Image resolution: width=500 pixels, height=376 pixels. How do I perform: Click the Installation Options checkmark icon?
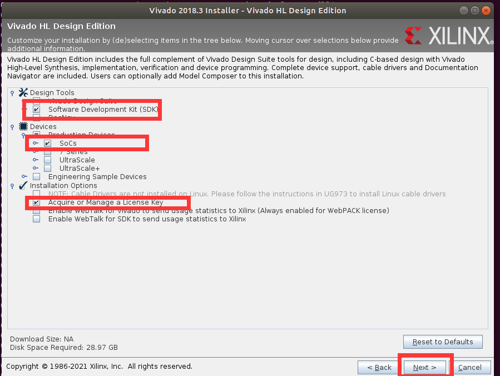[x=23, y=186]
